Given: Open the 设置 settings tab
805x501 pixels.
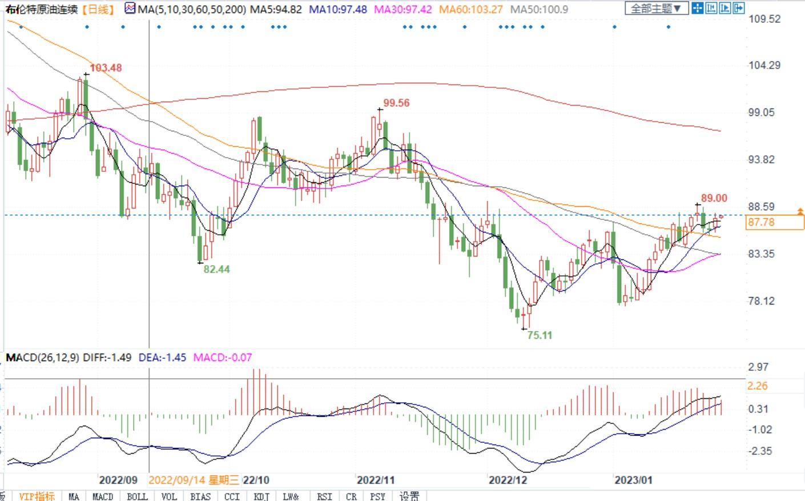Looking at the screenshot, I should click(409, 496).
